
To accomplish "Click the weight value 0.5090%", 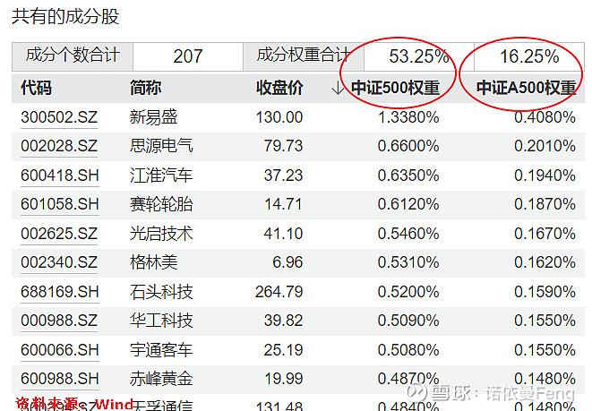I will coord(408,321).
